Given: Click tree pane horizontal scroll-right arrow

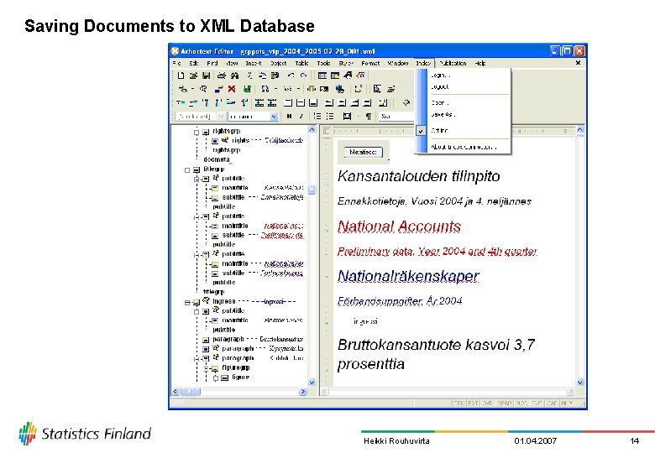Looking at the screenshot, I should (x=303, y=392).
